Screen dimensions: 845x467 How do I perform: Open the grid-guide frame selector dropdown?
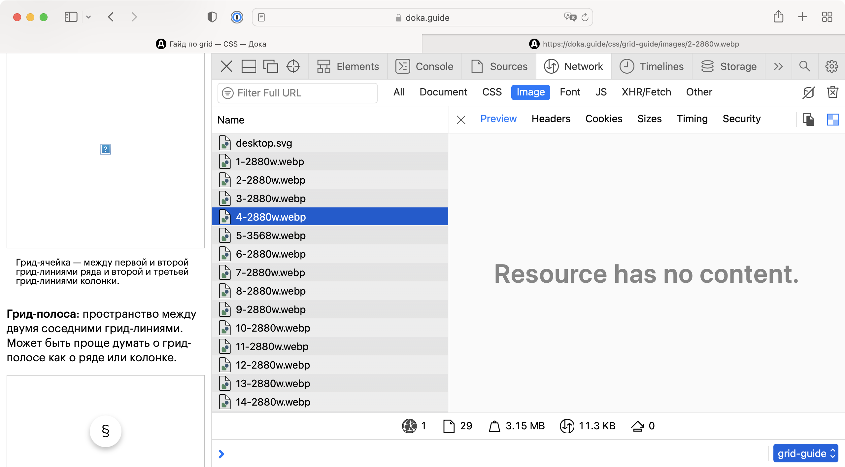805,453
